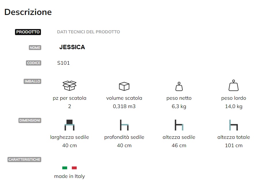Click the open box pz per scatola icon
Screen dimensions: 265x188
click(x=69, y=86)
